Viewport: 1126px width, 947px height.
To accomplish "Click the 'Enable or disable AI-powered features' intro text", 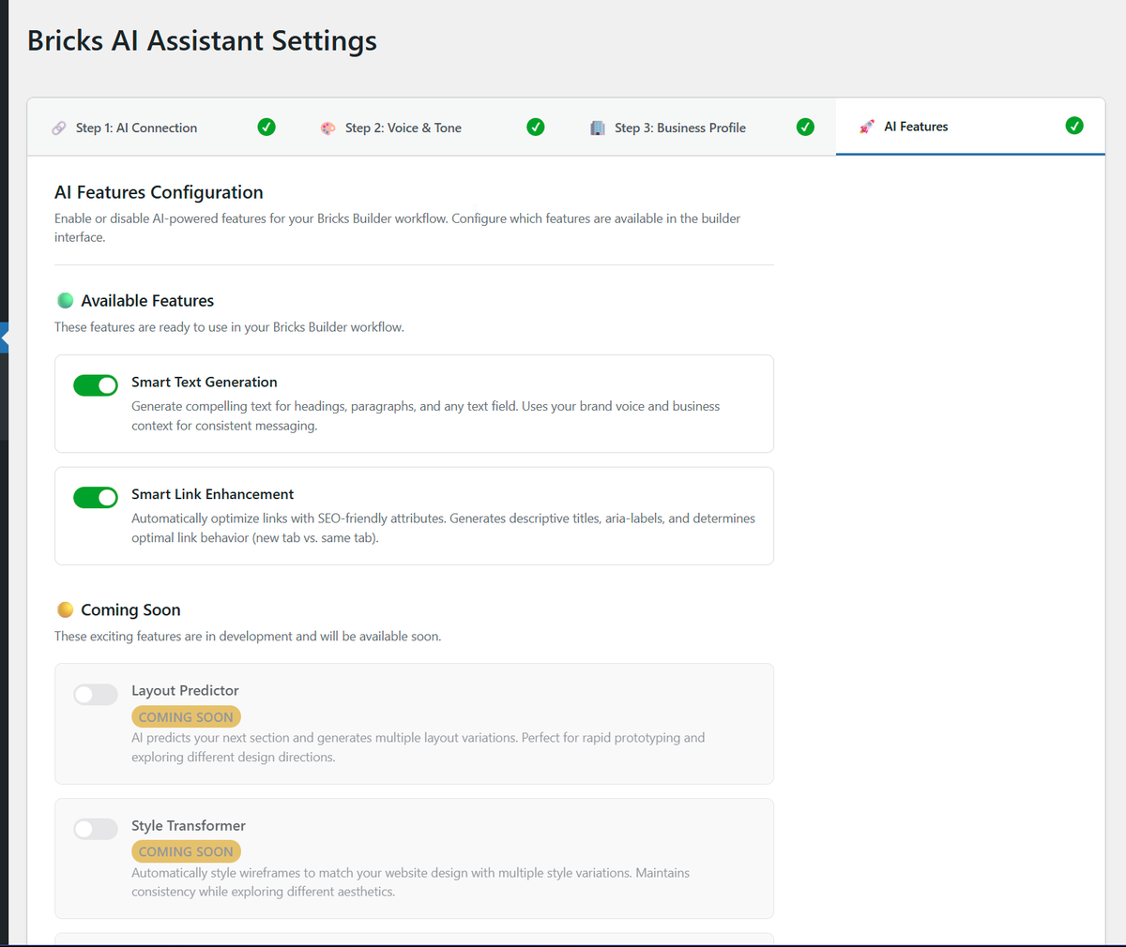I will (x=397, y=228).
